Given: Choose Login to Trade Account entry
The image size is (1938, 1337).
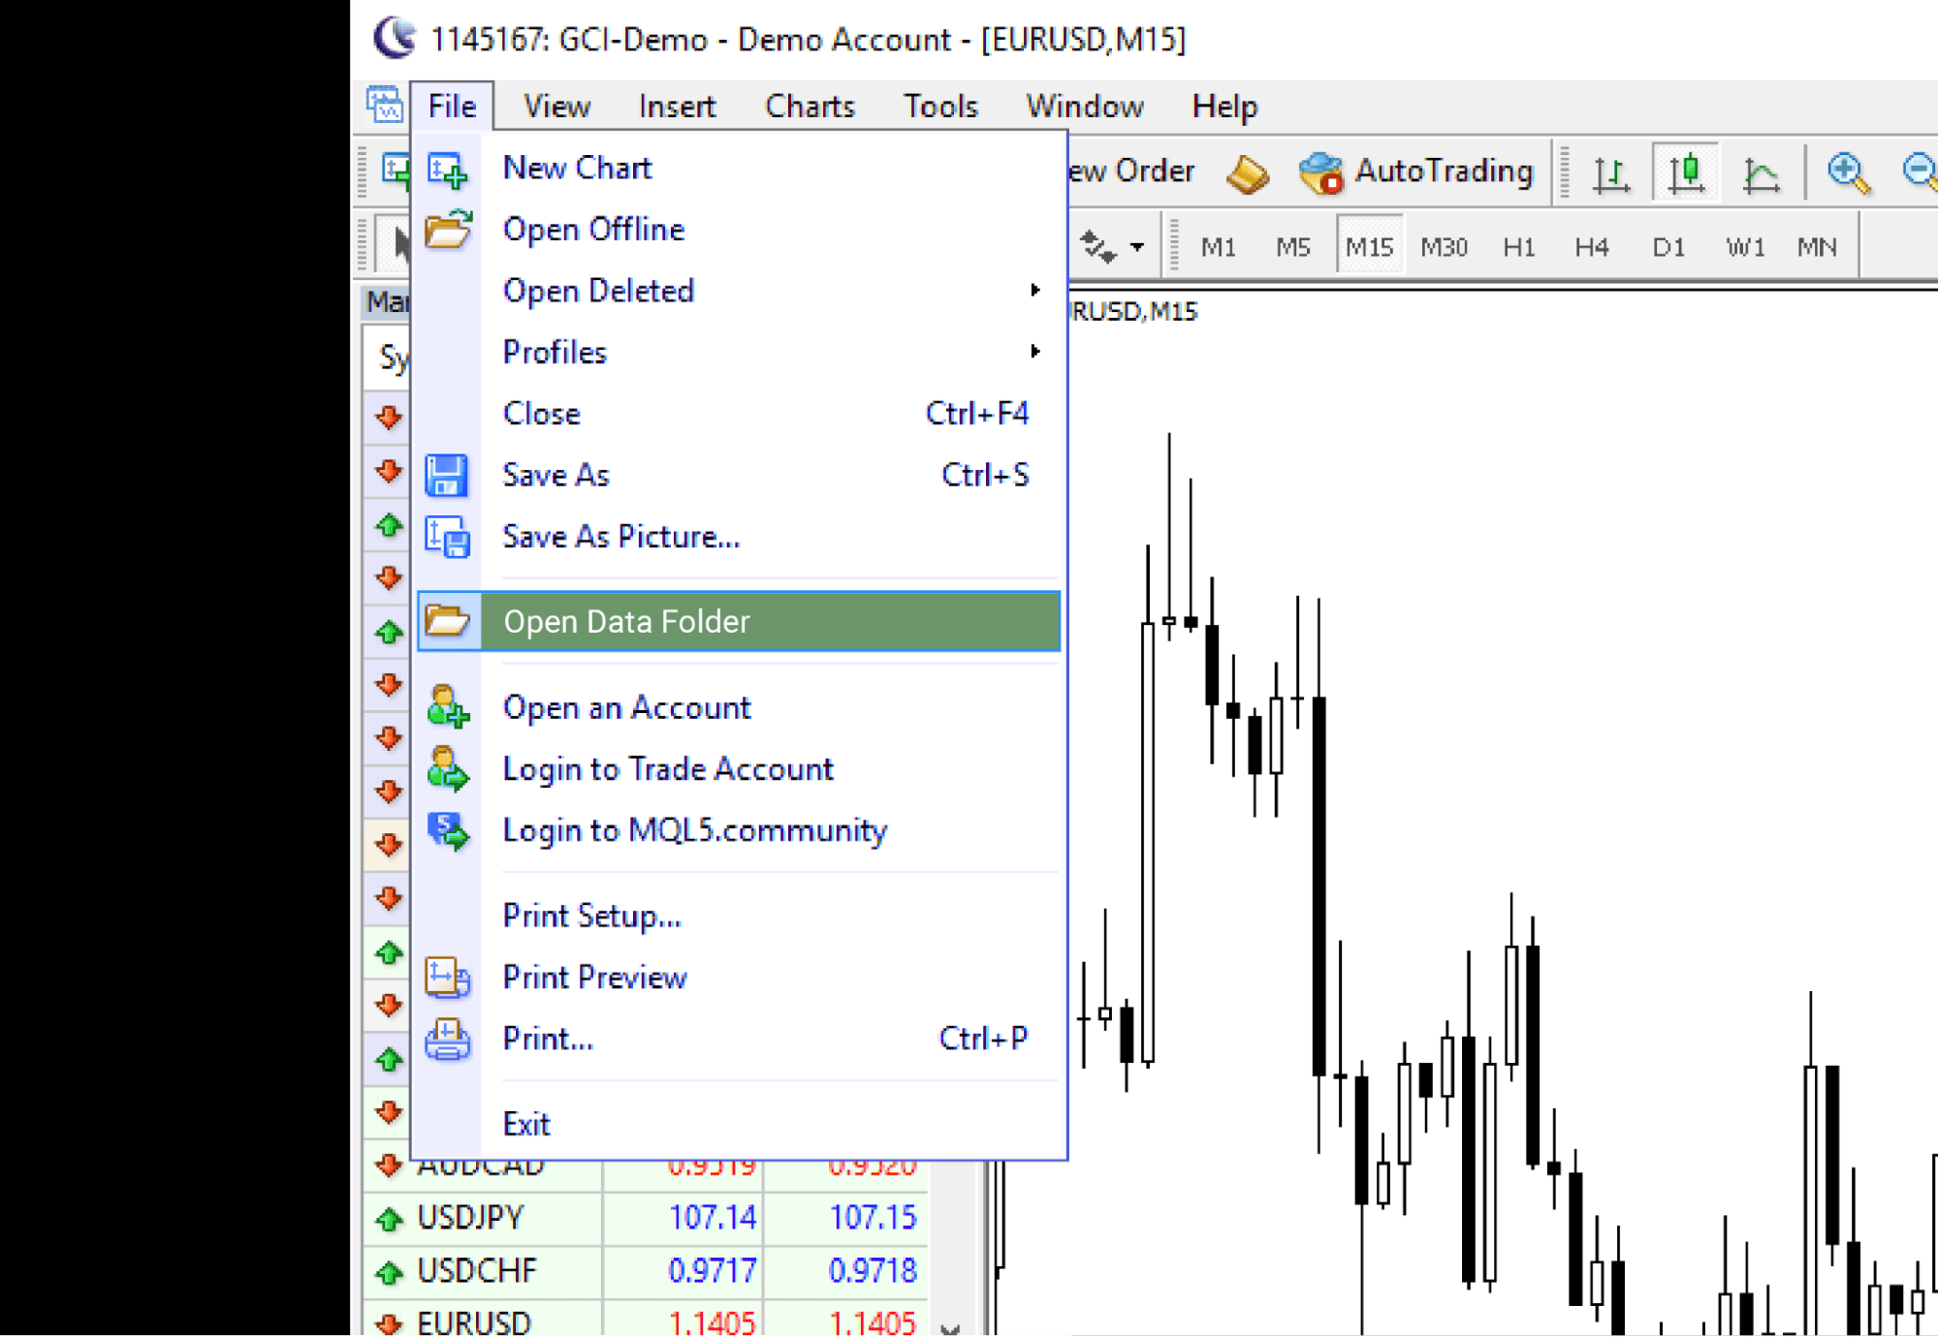Looking at the screenshot, I should point(740,769).
